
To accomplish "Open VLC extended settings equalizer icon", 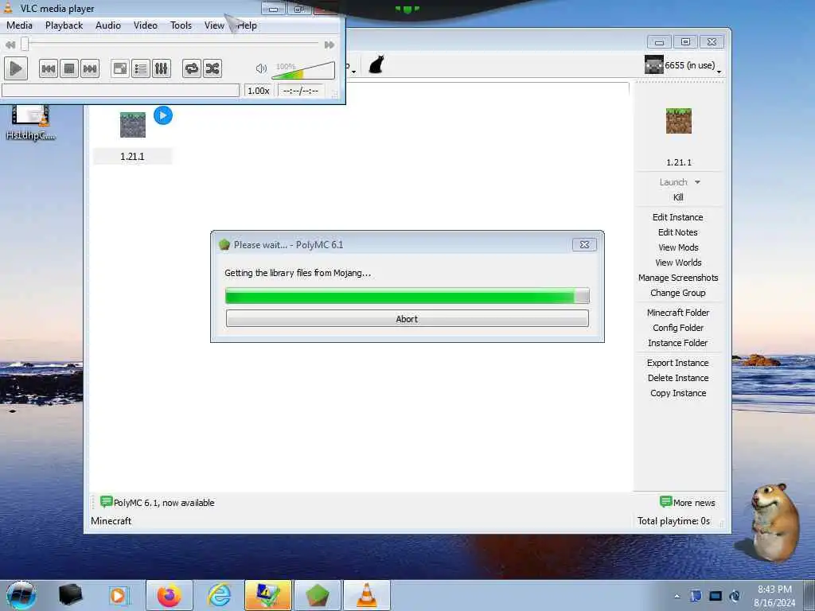I will [162, 68].
